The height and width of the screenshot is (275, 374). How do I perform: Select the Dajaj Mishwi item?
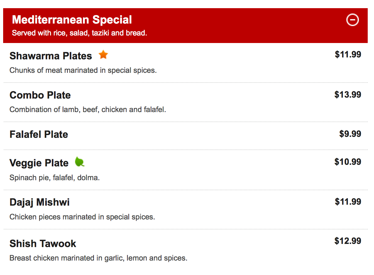(40, 202)
